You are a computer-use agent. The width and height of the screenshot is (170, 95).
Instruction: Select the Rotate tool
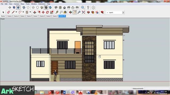pyautogui.click(x=47, y=12)
